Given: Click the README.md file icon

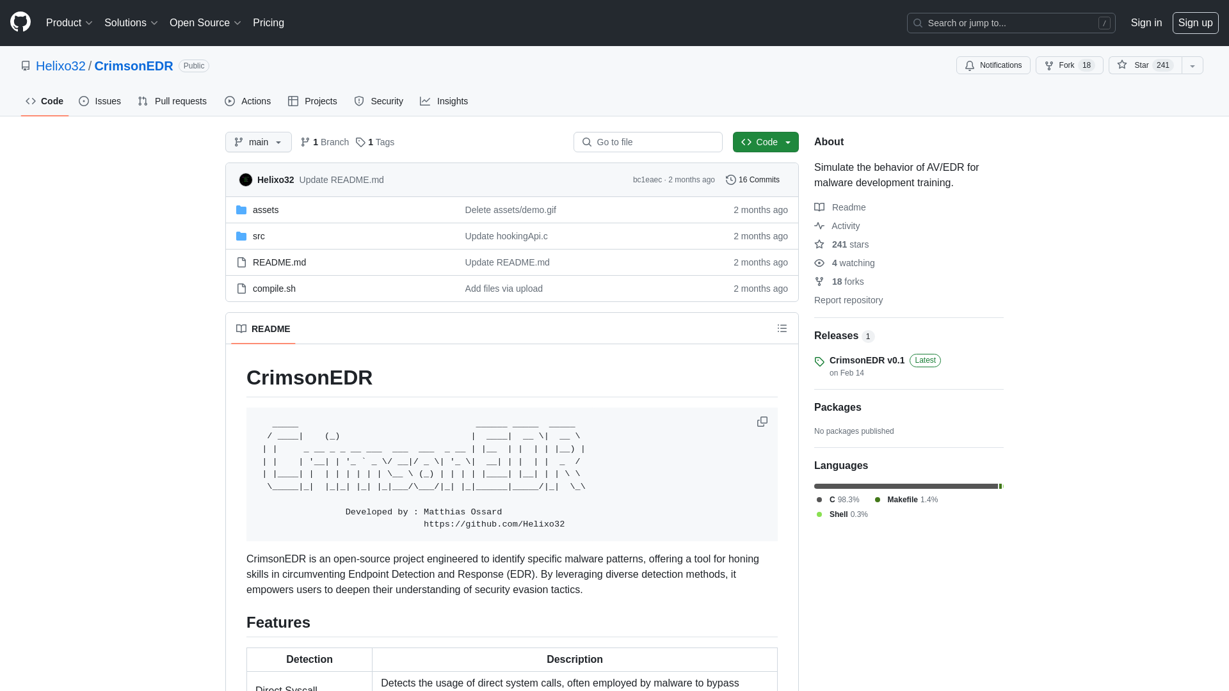Looking at the screenshot, I should (x=241, y=262).
